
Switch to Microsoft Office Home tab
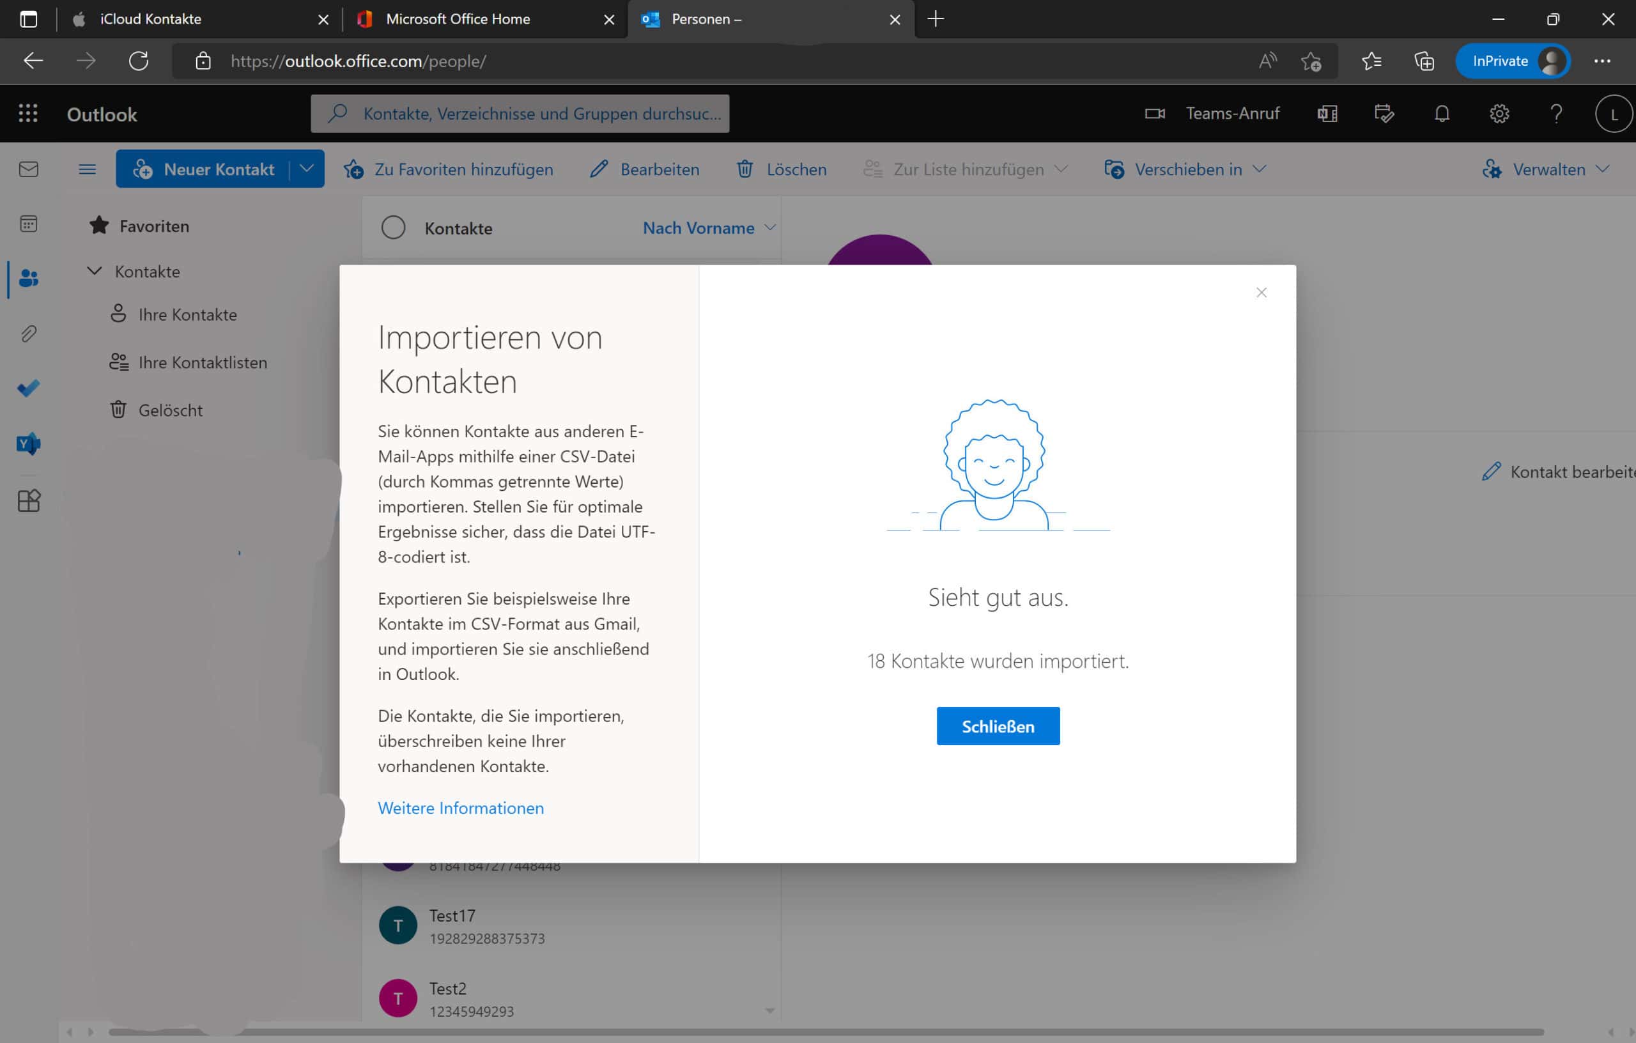point(458,19)
